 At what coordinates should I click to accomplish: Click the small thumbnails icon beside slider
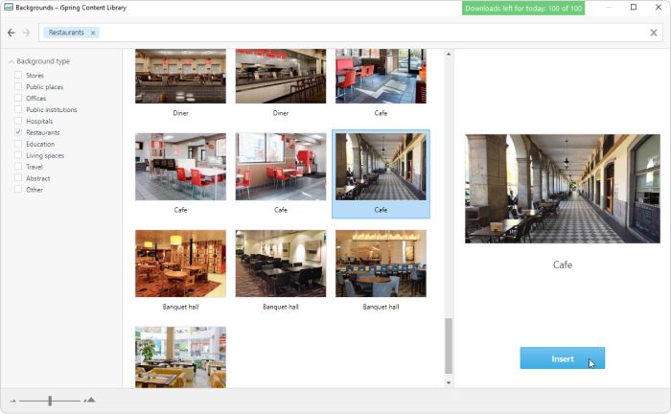[x=12, y=401]
